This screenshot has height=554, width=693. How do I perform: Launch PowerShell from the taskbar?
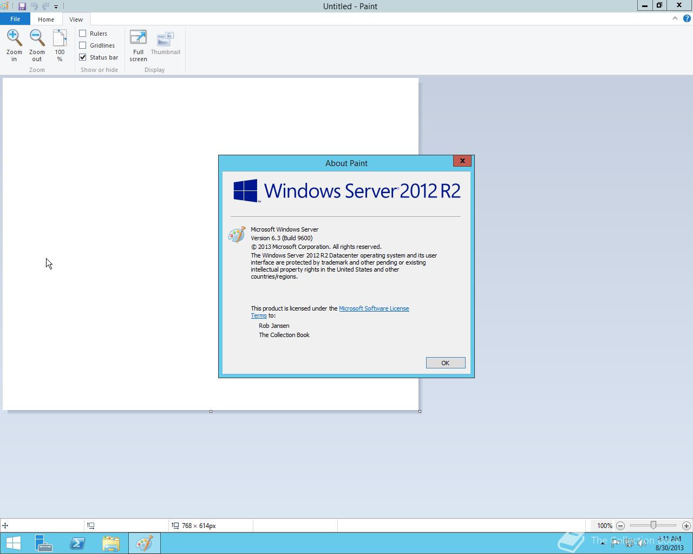(77, 543)
